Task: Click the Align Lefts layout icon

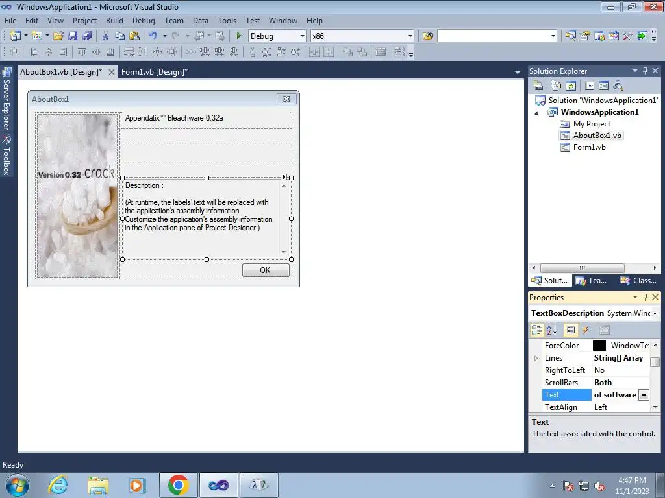Action: 34,52
